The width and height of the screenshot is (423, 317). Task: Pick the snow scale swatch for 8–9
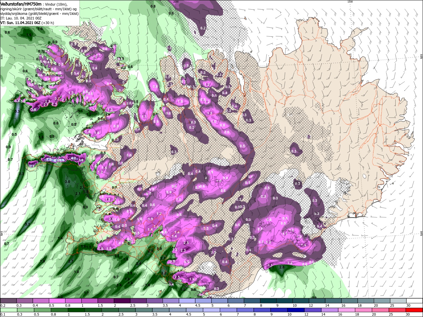[268, 301]
